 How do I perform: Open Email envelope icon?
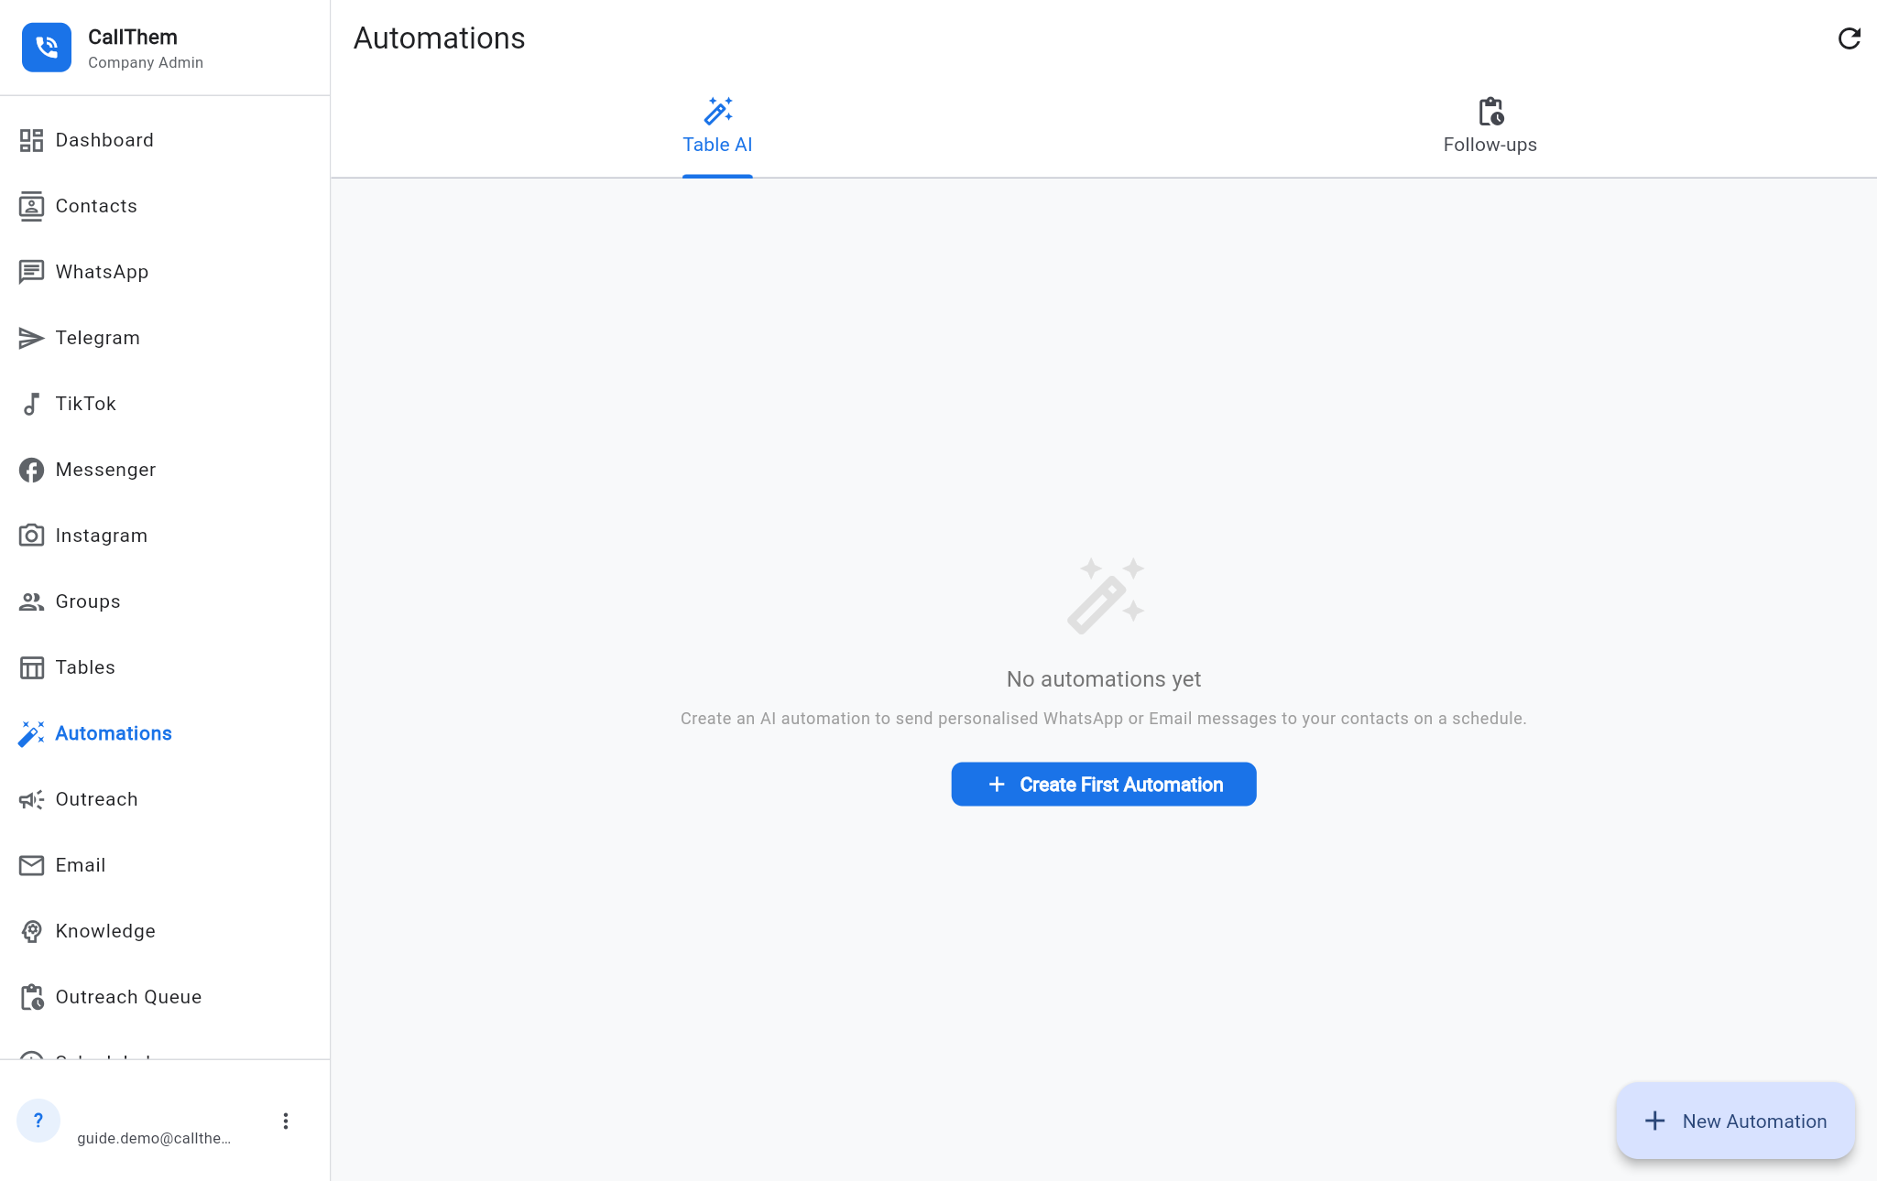pos(31,865)
